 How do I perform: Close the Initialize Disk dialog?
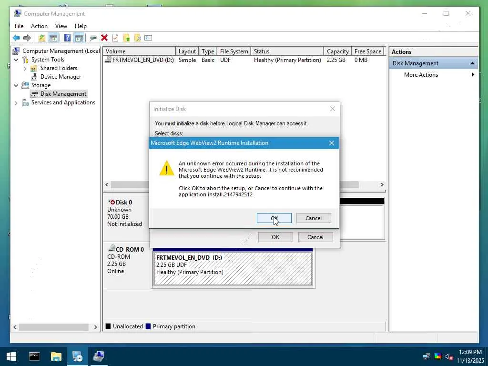coord(333,109)
